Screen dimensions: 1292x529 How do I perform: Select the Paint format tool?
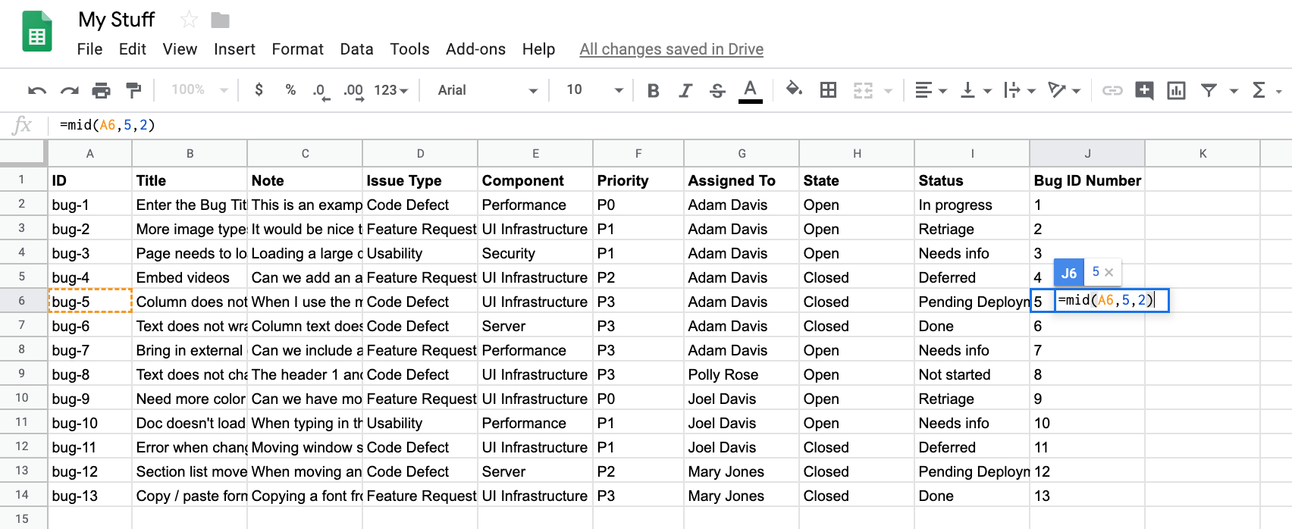[x=133, y=90]
